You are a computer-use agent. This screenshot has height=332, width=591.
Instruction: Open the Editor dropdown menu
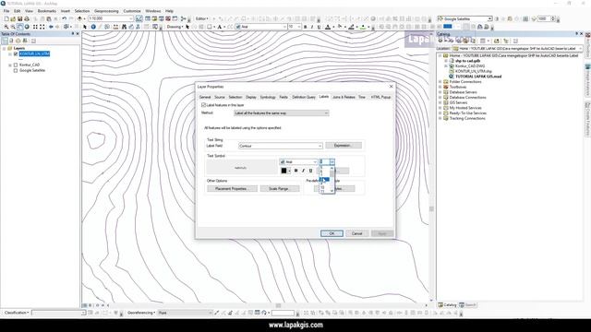[201, 18]
